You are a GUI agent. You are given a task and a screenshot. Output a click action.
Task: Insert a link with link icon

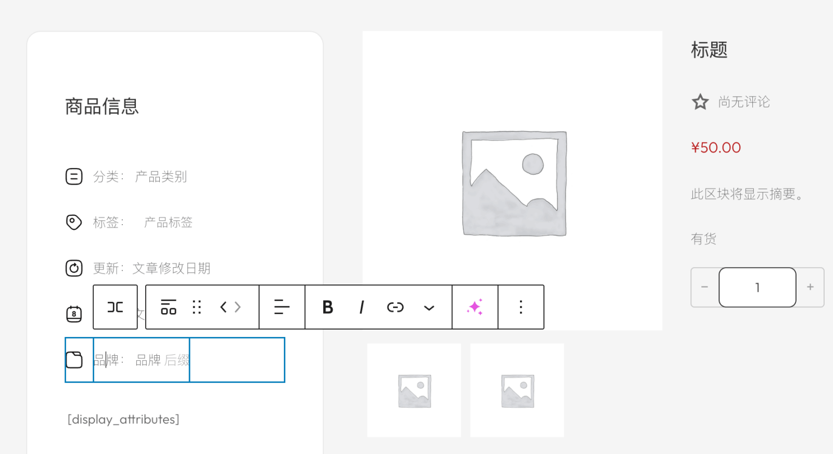[395, 307]
